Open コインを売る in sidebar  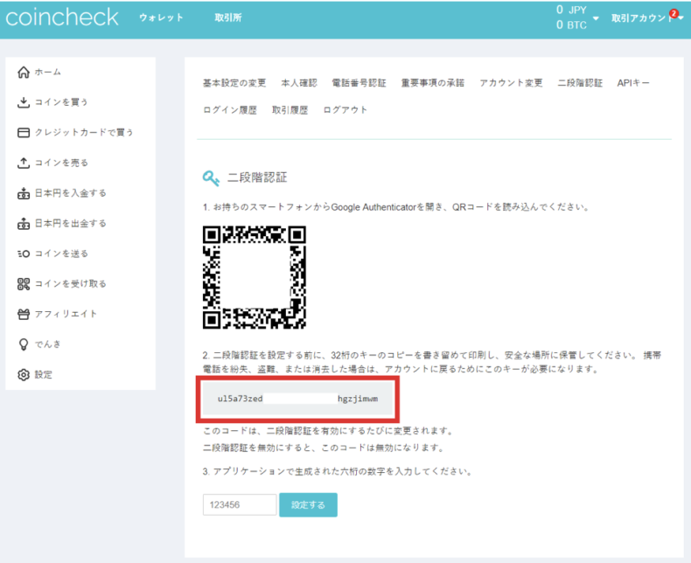pos(61,163)
